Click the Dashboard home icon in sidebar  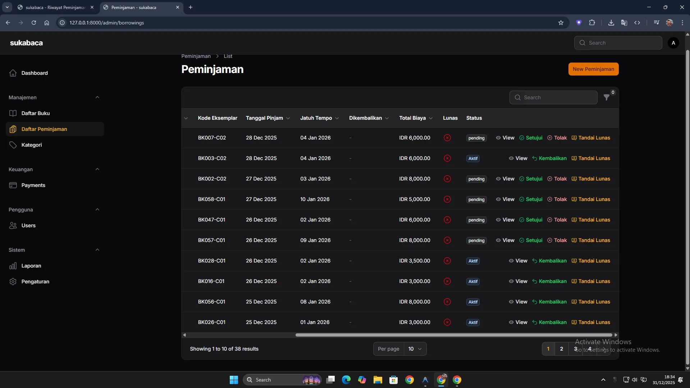(x=13, y=73)
